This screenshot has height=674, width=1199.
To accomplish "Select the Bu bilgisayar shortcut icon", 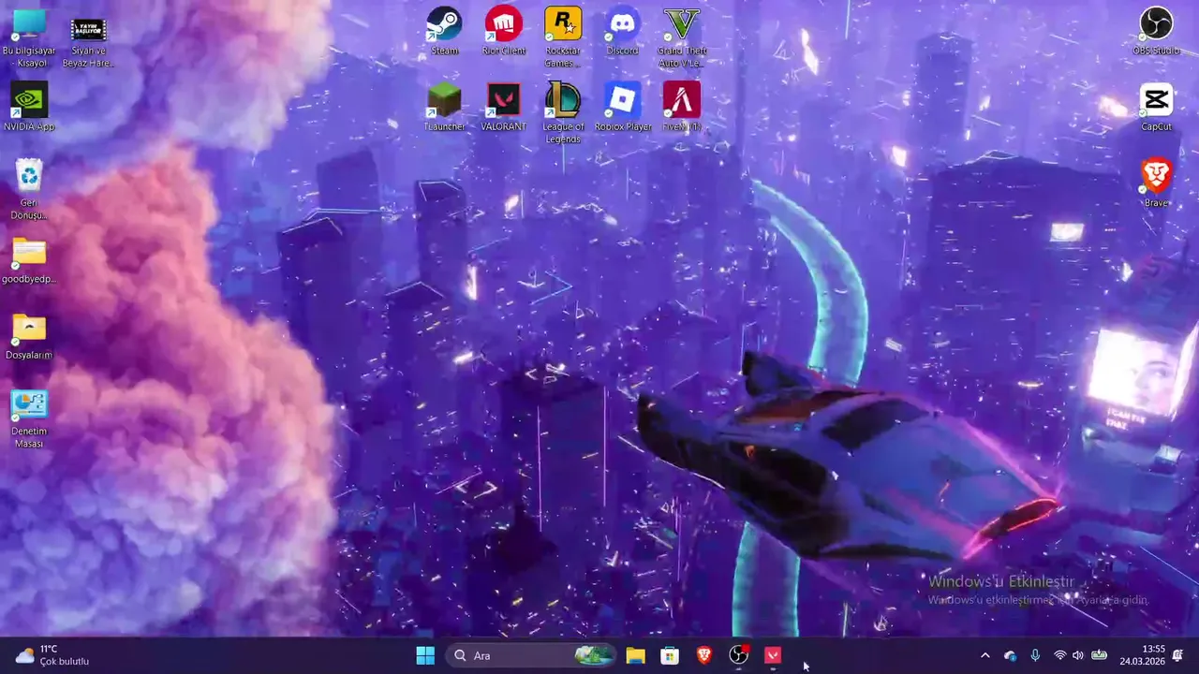I will [29, 37].
